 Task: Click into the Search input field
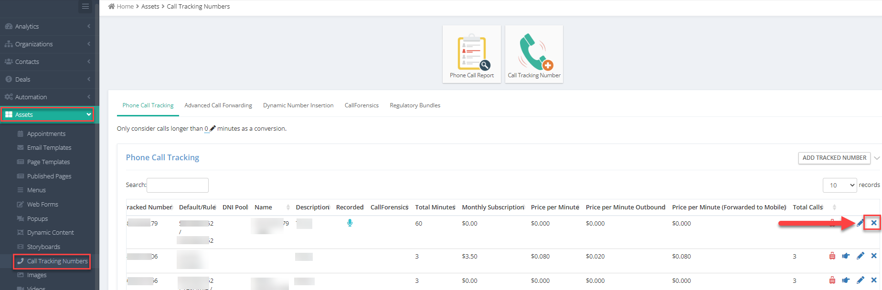pyautogui.click(x=178, y=185)
